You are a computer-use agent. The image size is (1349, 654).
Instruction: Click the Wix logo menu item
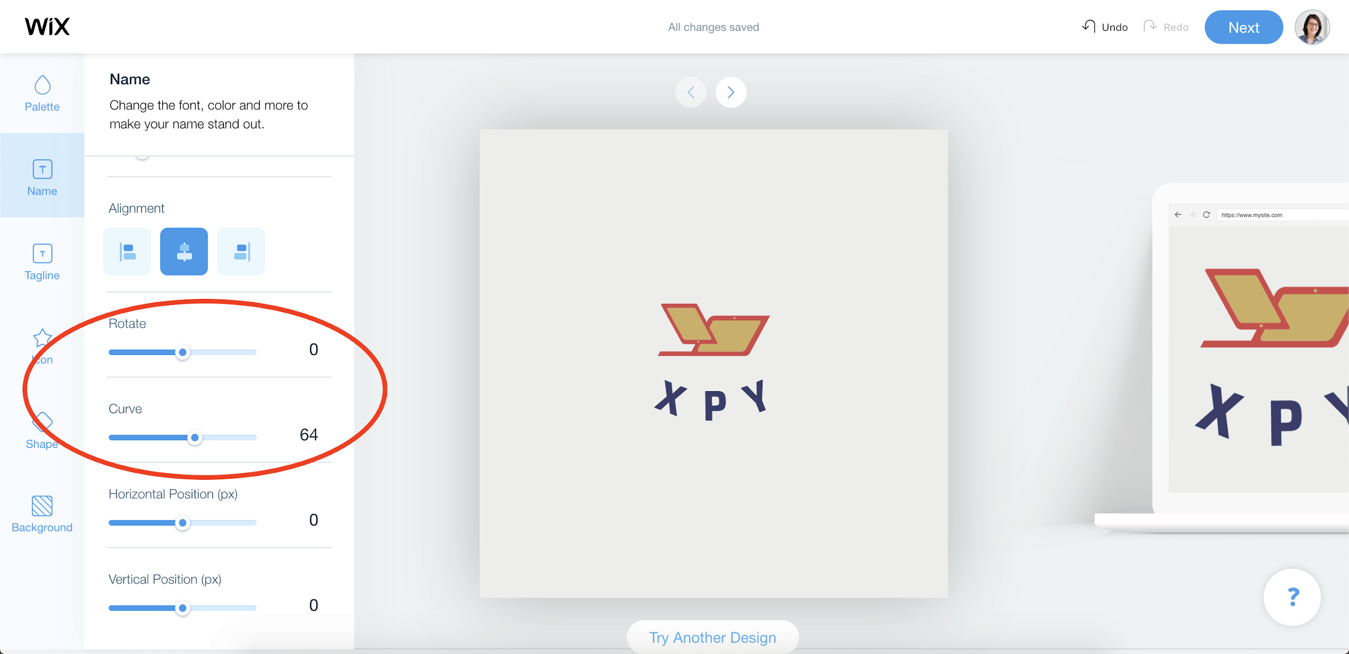(x=46, y=26)
